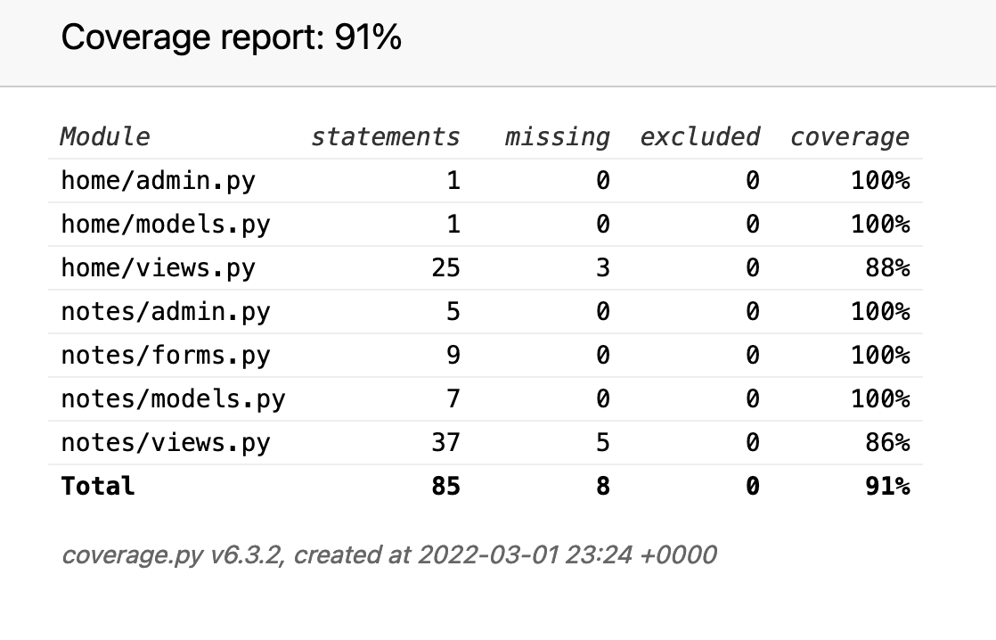
Task: Open the home/views.py module report
Action: [x=158, y=267]
